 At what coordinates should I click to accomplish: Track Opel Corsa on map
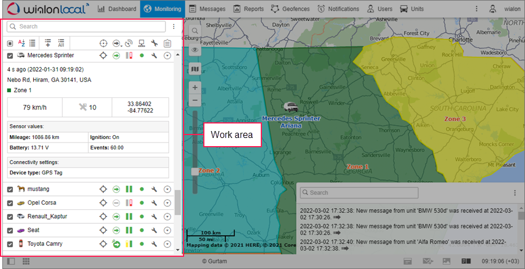click(x=103, y=203)
